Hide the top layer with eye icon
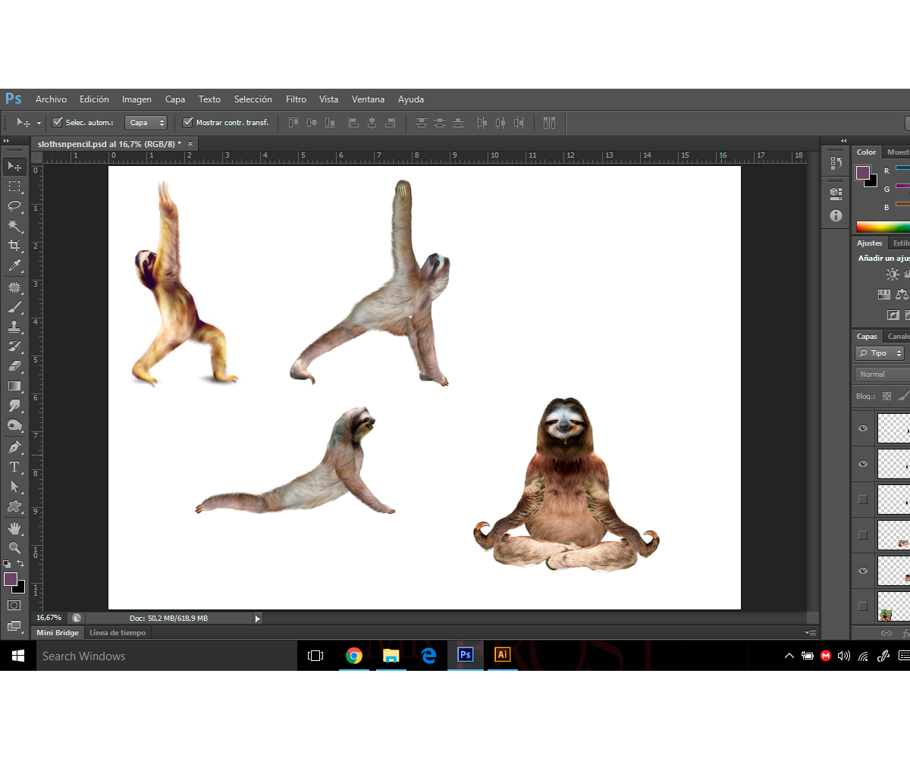This screenshot has width=910, height=758. point(862,428)
